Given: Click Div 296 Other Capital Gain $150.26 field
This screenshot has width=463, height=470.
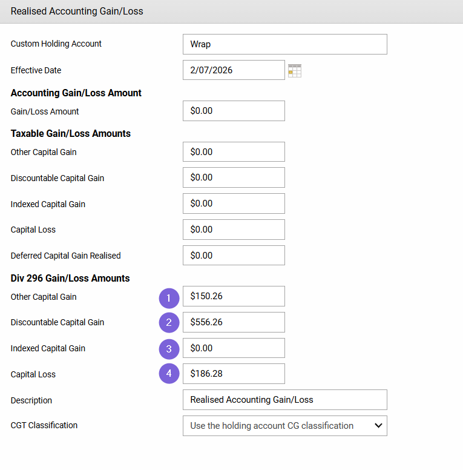Looking at the screenshot, I should click(x=234, y=296).
